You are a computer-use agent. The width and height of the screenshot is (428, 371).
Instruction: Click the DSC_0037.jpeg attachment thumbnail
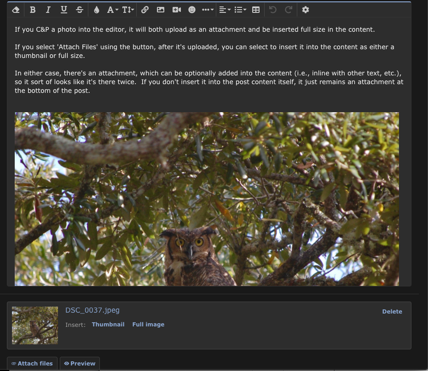[x=35, y=325]
